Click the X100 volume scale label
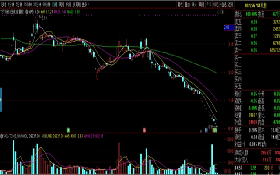 click(227, 171)
